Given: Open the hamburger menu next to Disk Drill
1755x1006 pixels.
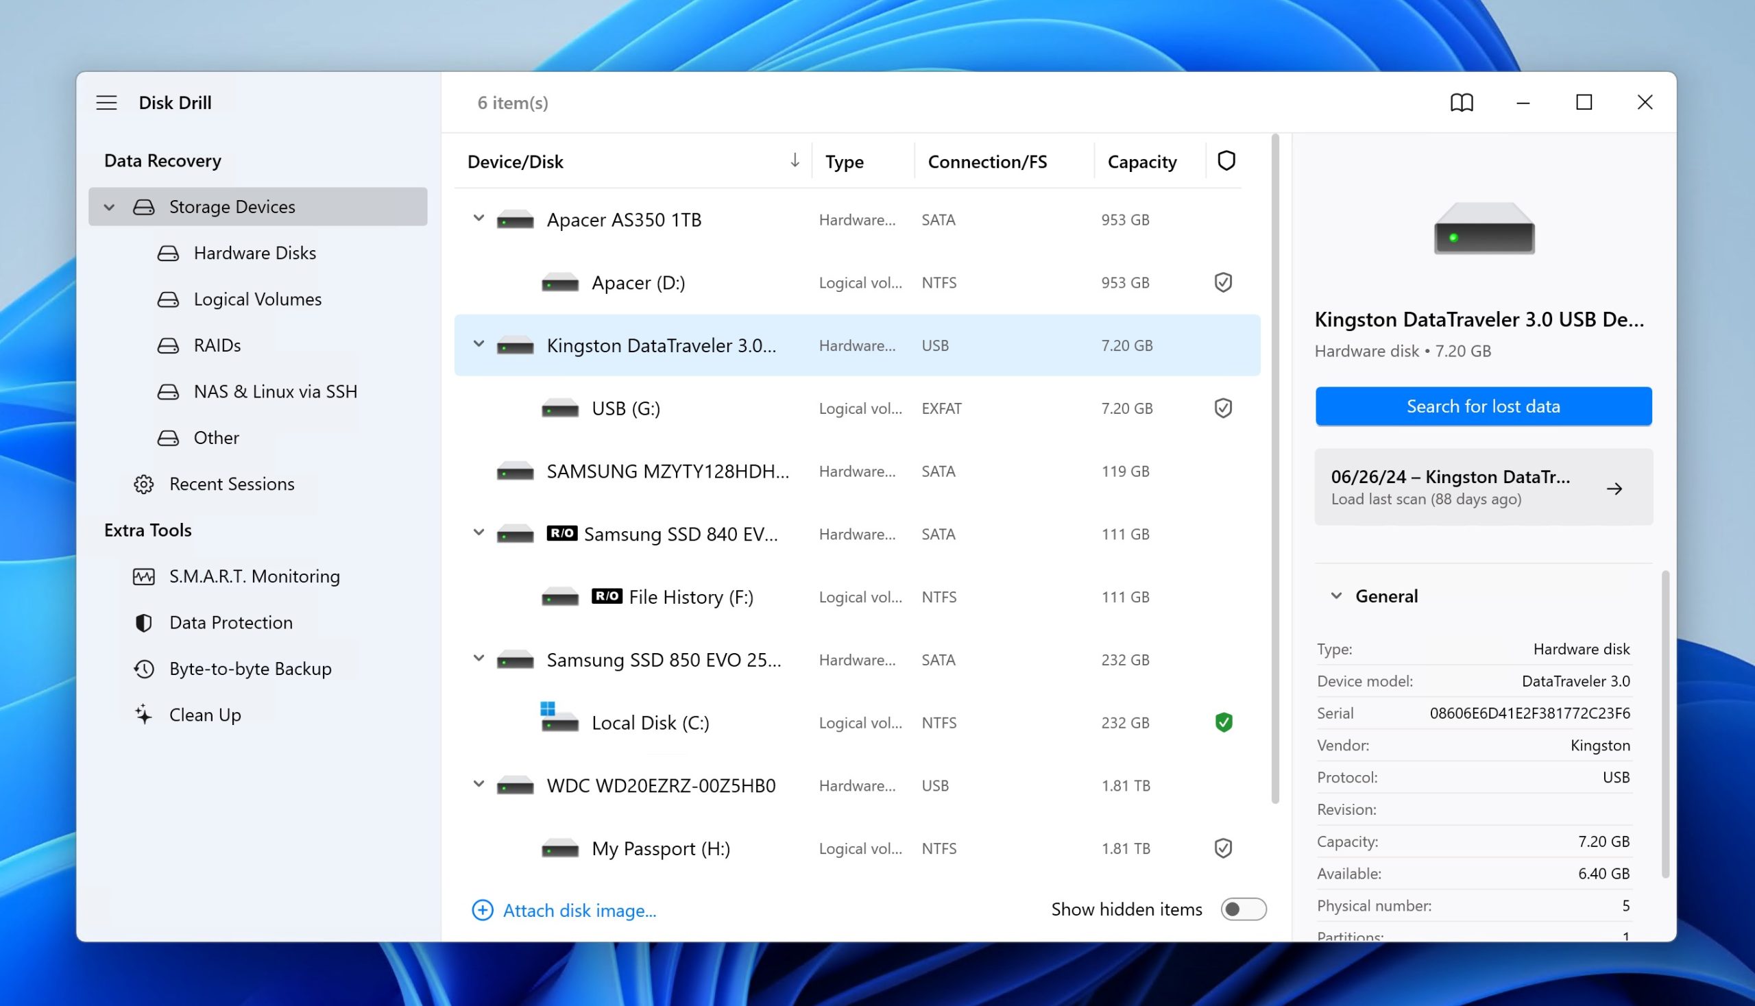Looking at the screenshot, I should [x=106, y=102].
